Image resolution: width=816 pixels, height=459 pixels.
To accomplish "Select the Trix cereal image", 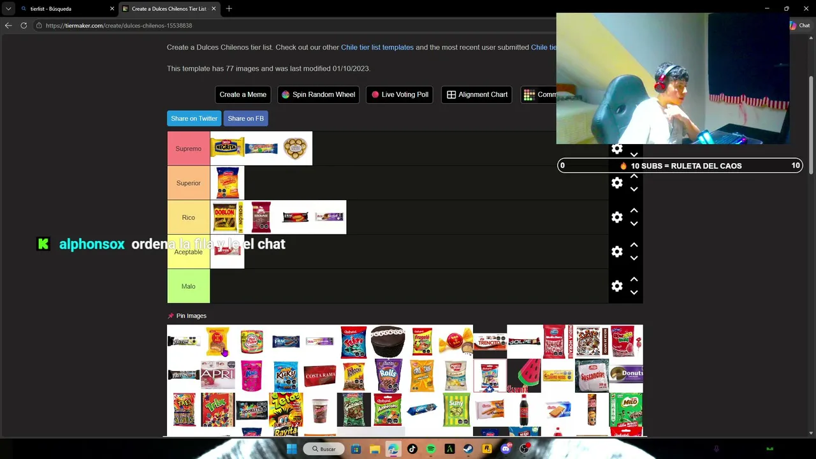I will pyautogui.click(x=218, y=409).
